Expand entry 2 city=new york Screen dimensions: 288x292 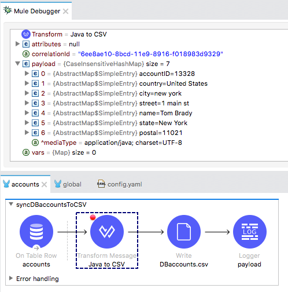pyautogui.click(x=27, y=93)
